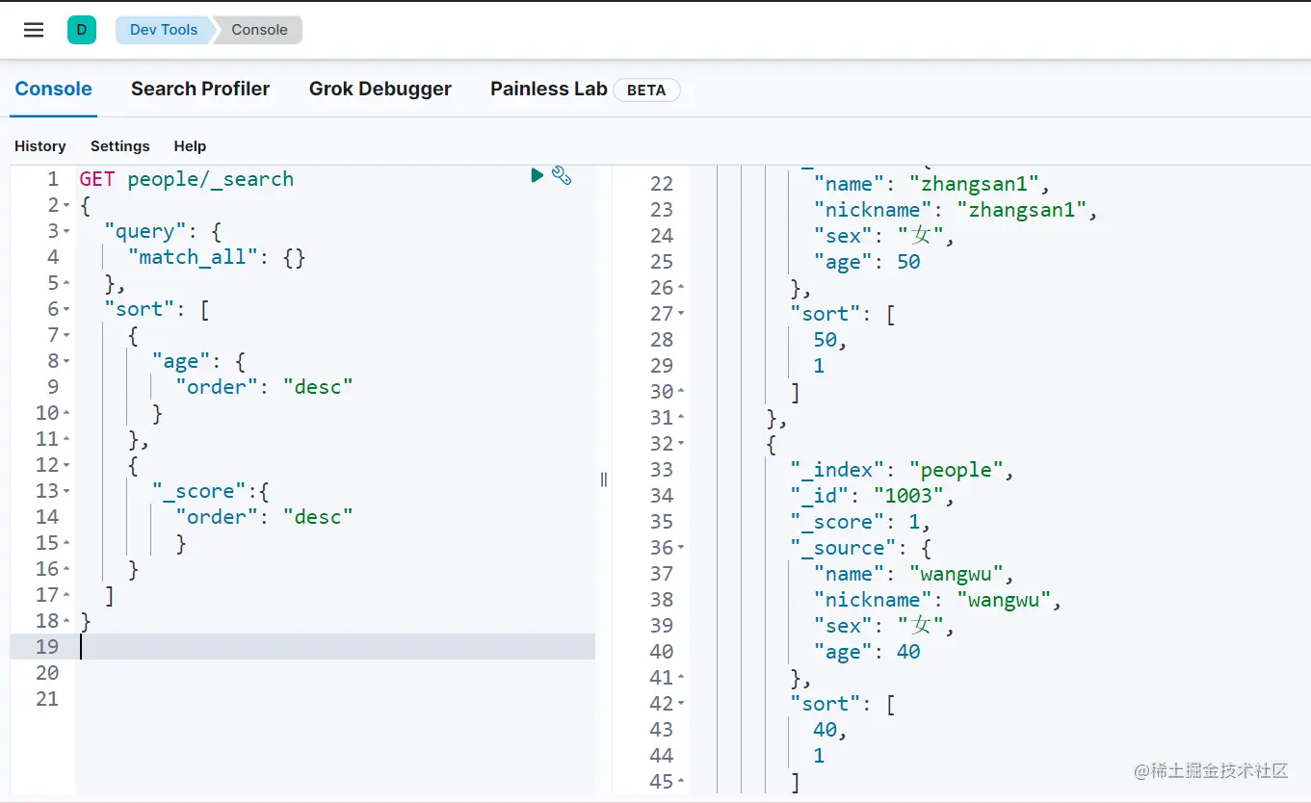1311x803 pixels.
Task: Collapse the hit object at output line 32
Action: click(x=681, y=444)
